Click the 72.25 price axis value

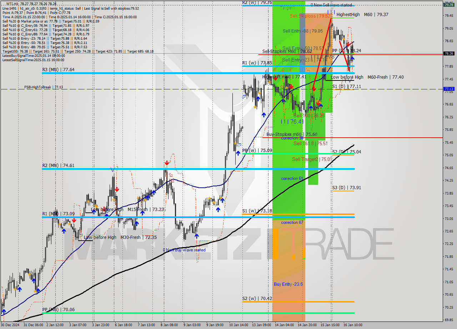448,244
